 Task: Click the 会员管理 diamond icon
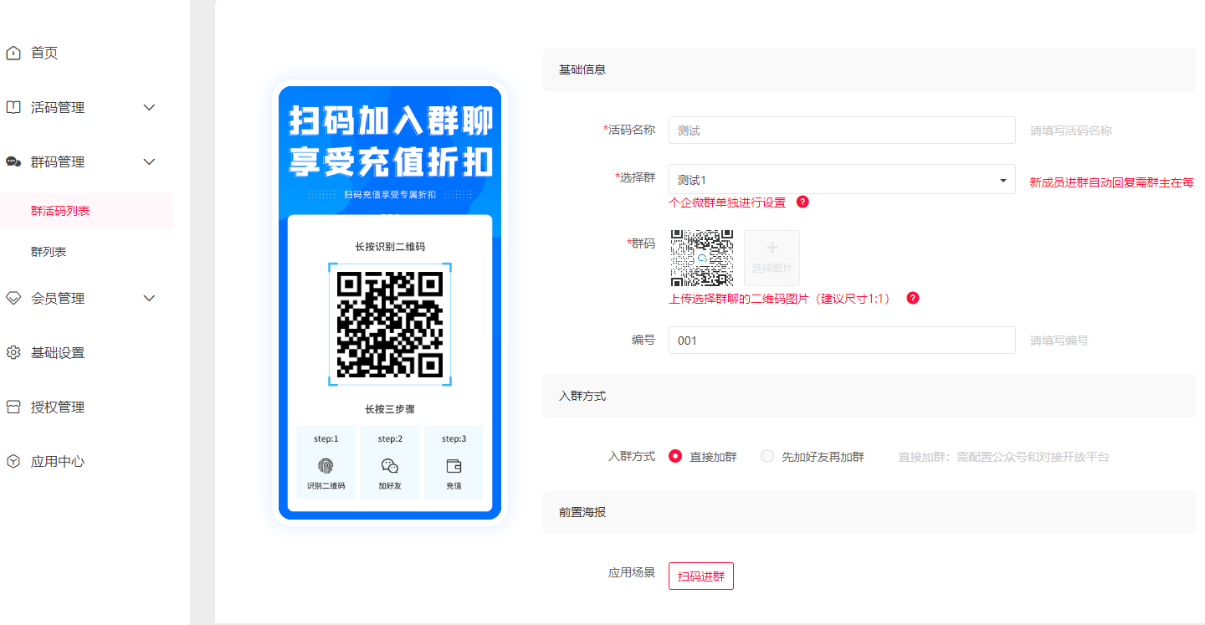13,299
